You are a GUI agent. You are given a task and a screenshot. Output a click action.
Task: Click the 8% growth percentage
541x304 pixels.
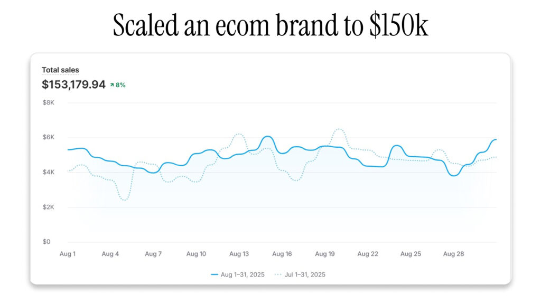click(120, 85)
